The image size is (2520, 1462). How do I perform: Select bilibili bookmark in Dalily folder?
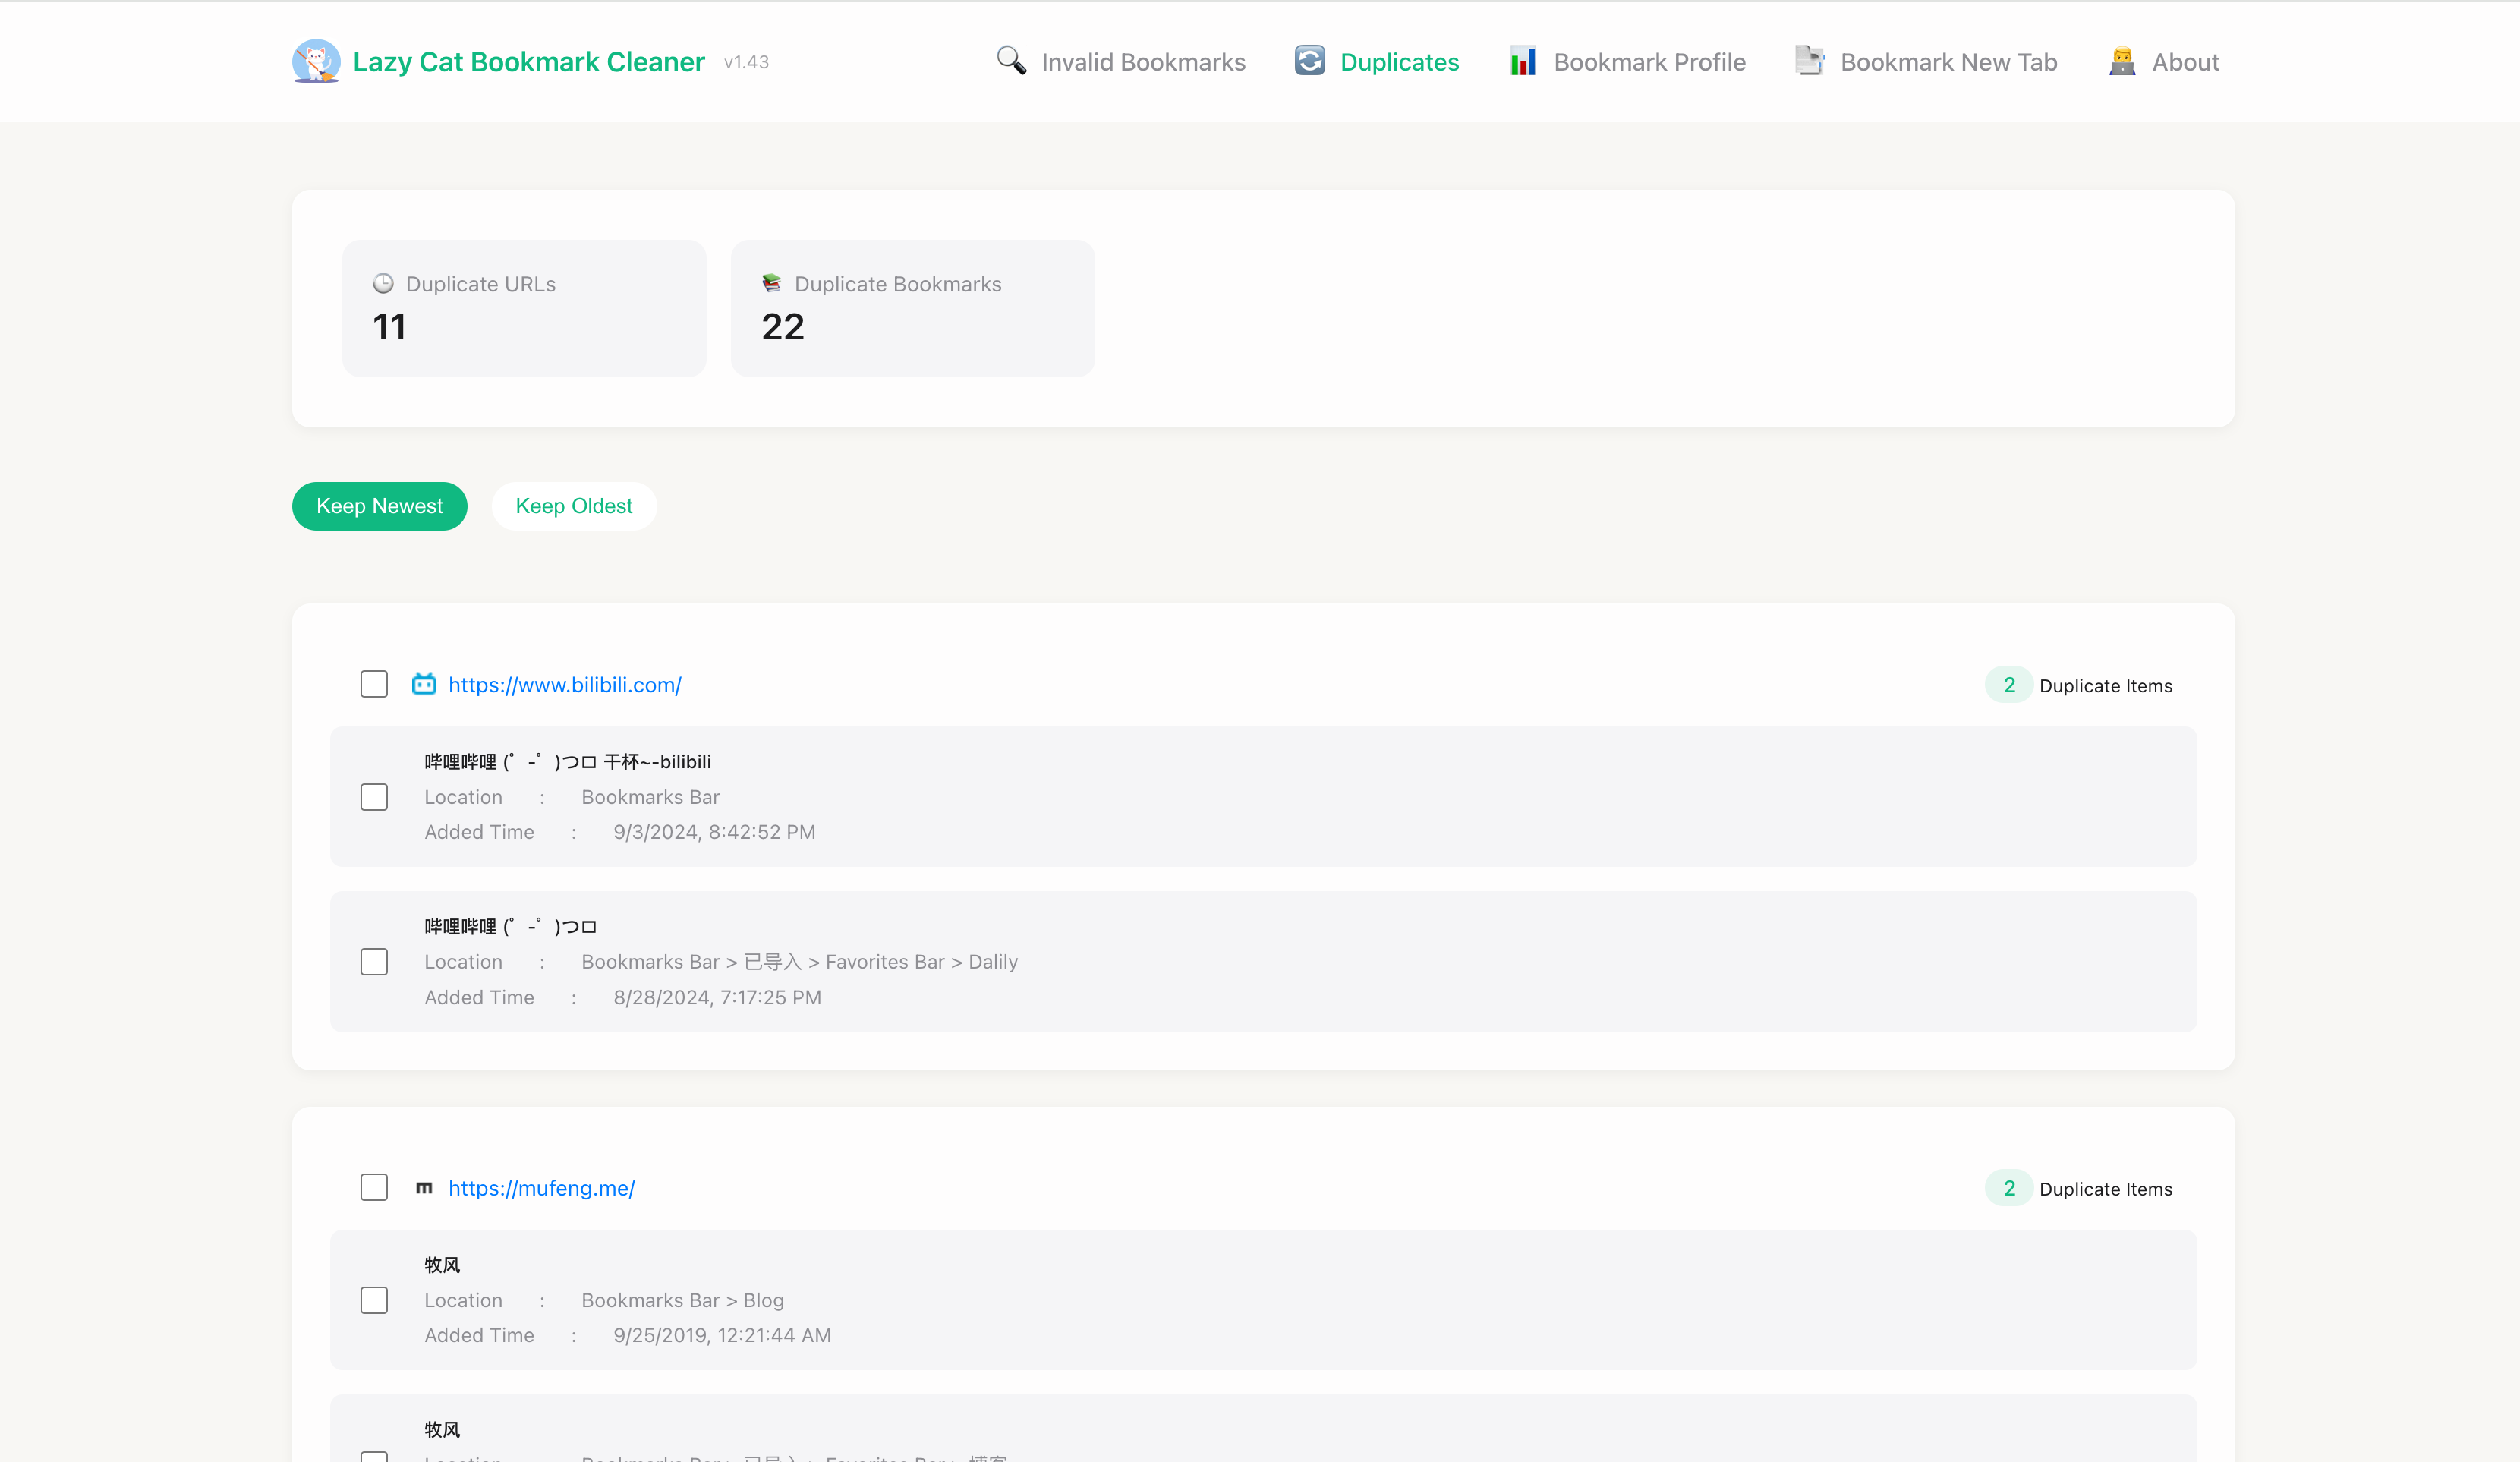point(374,962)
